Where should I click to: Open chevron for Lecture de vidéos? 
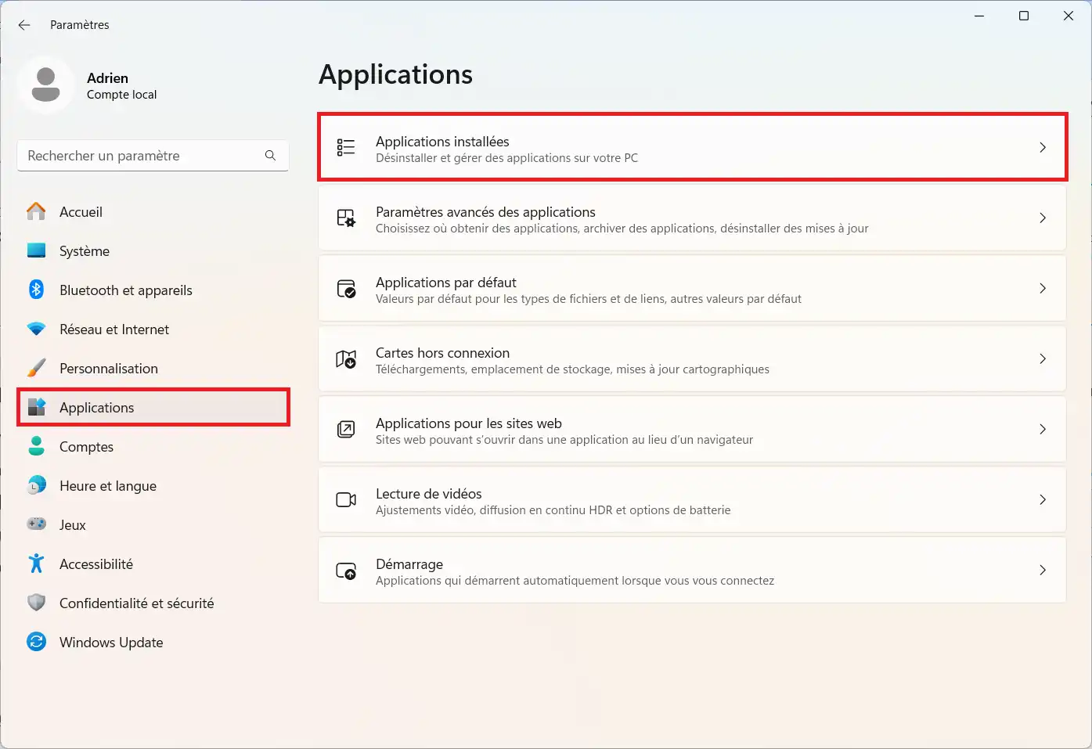(1043, 499)
